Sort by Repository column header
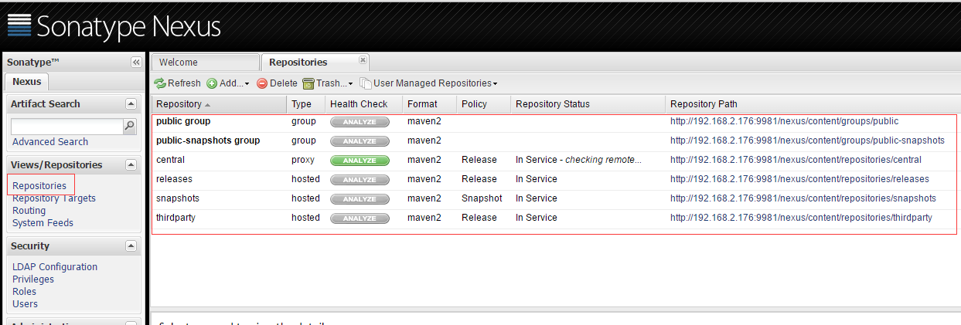This screenshot has width=961, height=325. pyautogui.click(x=219, y=104)
